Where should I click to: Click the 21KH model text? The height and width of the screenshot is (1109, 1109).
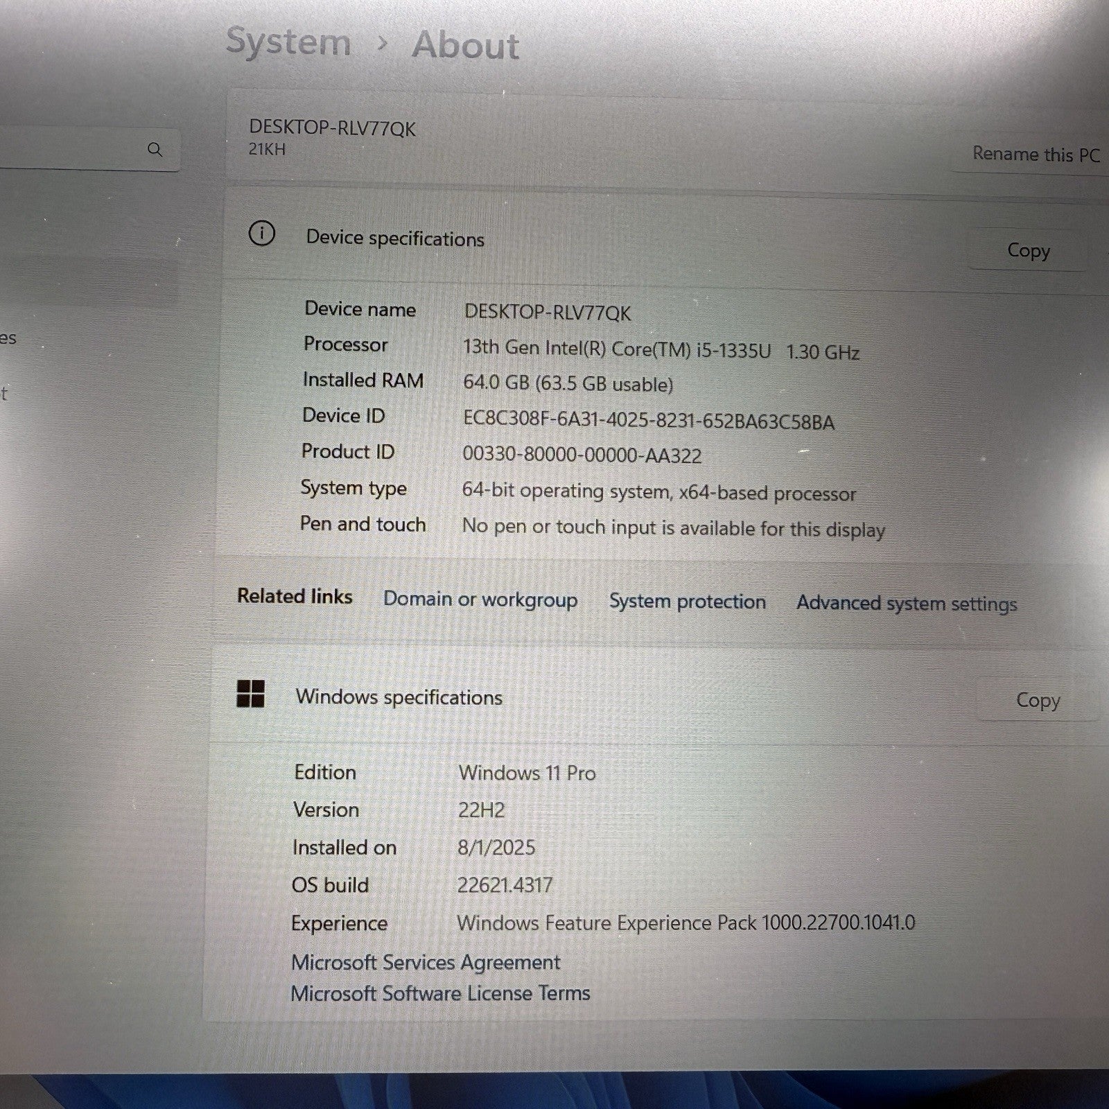point(267,149)
